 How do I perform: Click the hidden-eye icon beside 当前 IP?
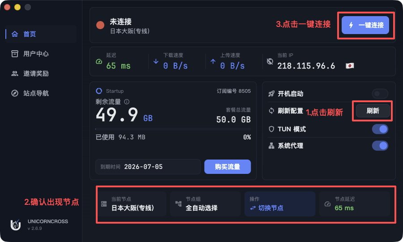270,61
